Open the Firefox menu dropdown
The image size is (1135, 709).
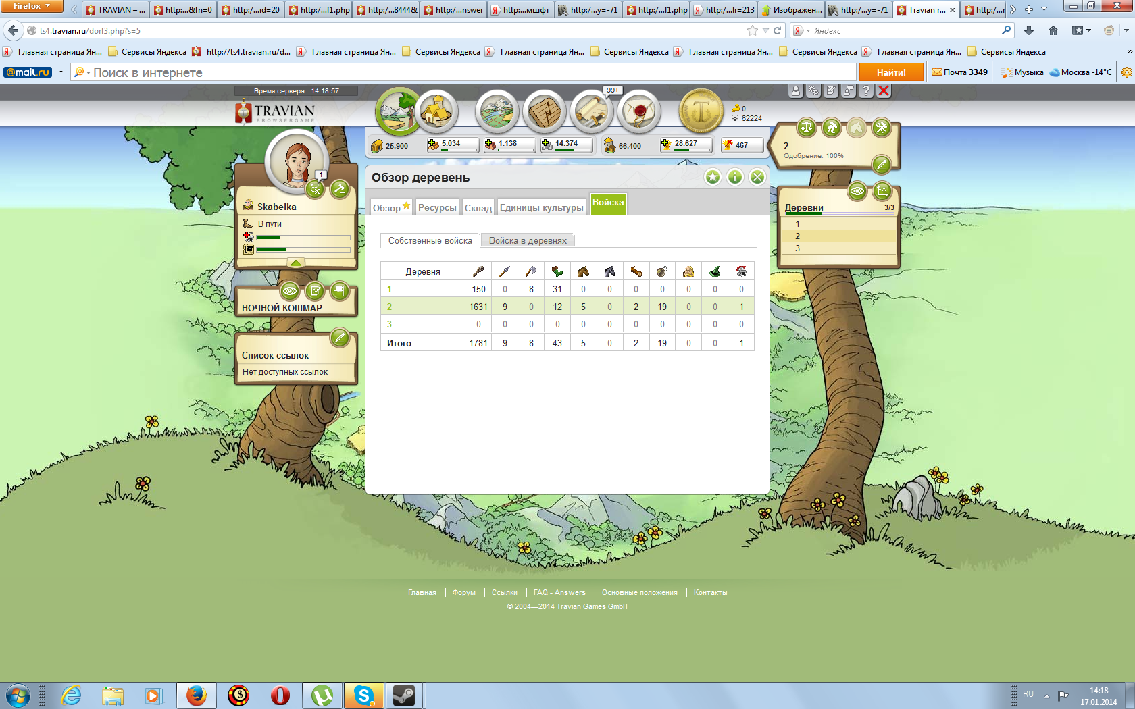pyautogui.click(x=32, y=6)
